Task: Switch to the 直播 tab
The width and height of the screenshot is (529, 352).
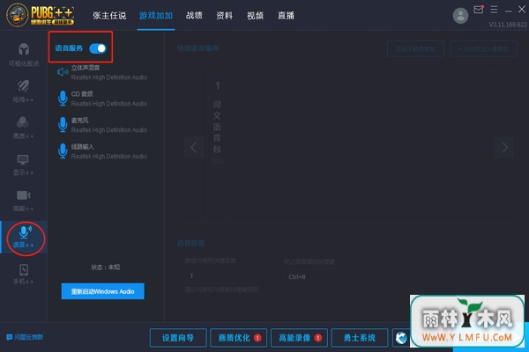Action: pyautogui.click(x=286, y=16)
